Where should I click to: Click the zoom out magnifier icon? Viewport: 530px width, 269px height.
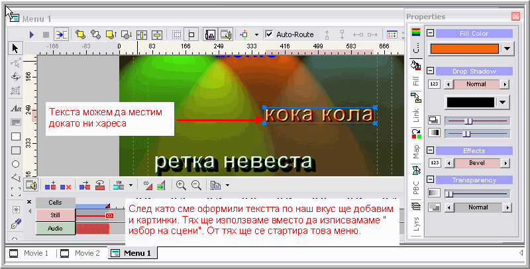(x=196, y=185)
